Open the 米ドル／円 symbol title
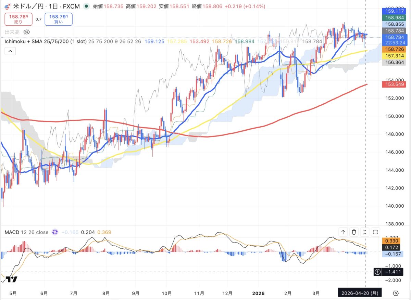The height and width of the screenshot is (300, 411). point(27,6)
